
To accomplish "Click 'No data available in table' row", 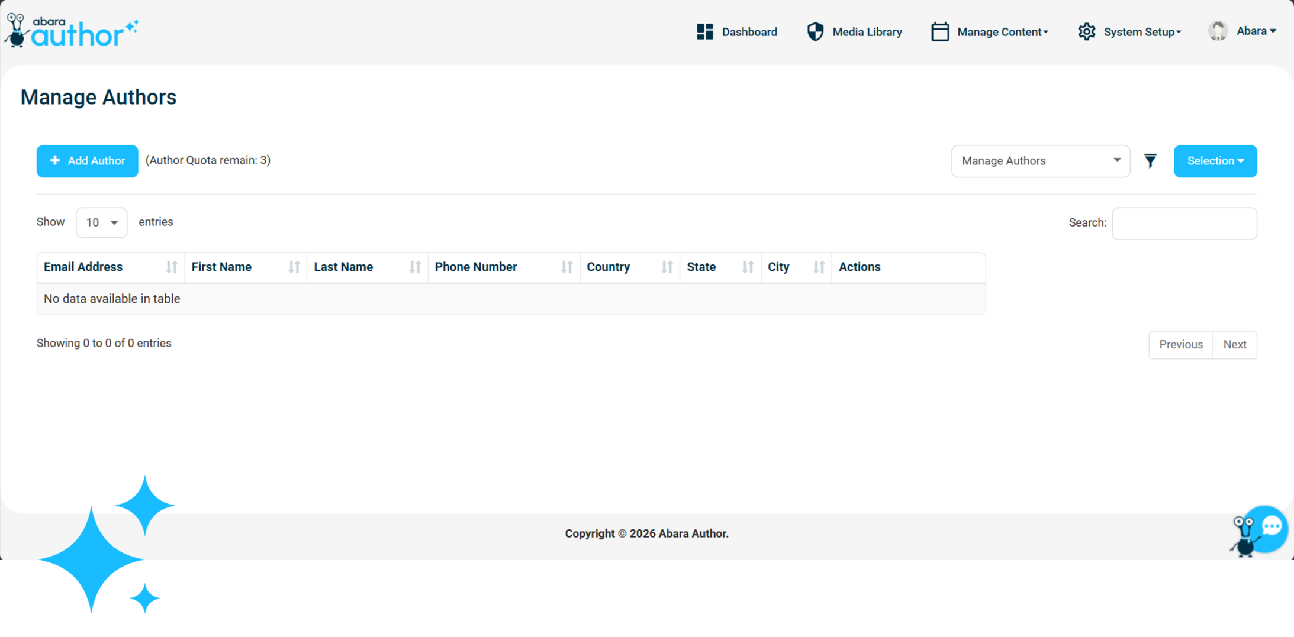I will click(x=511, y=299).
